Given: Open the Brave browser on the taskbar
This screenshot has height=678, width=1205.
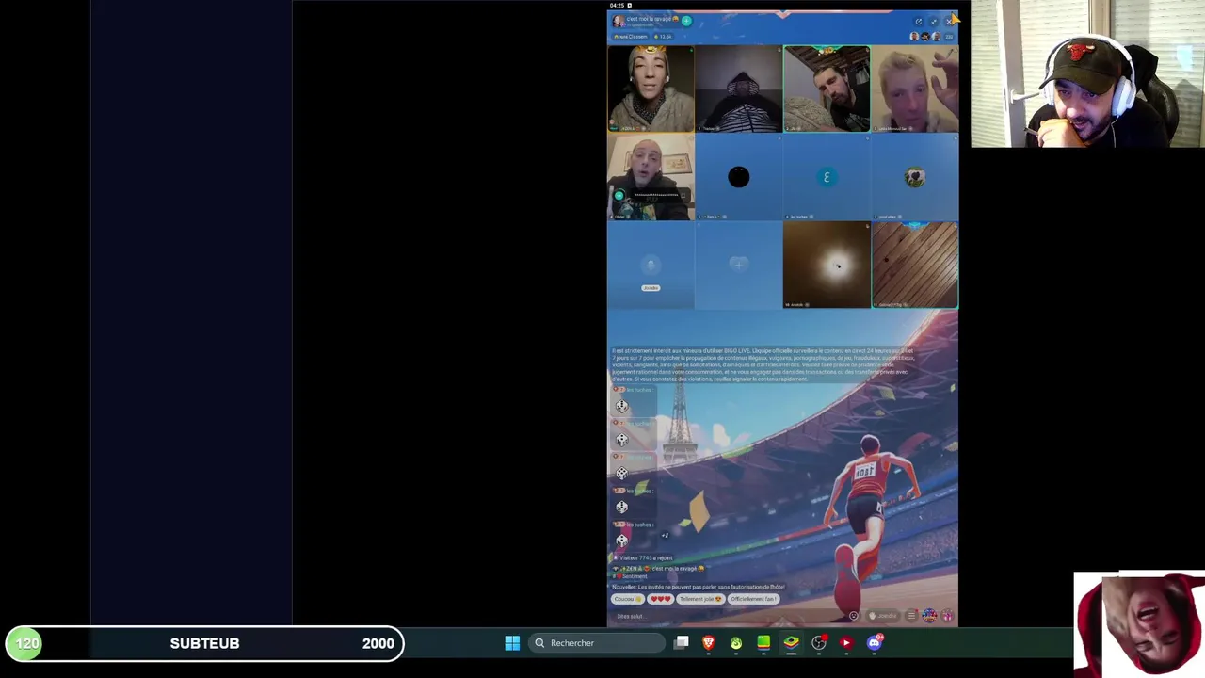Looking at the screenshot, I should 709,643.
